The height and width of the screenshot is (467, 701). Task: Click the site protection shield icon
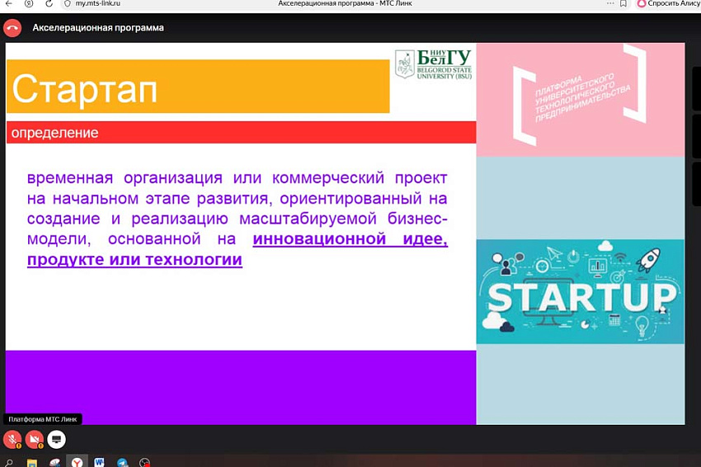tap(68, 4)
